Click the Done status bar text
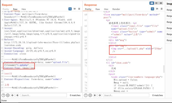 (x=4, y=100)
